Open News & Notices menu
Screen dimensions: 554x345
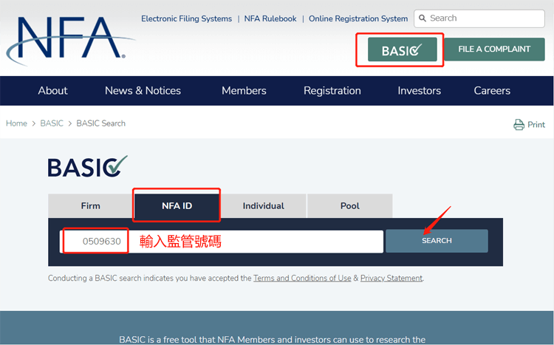pyautogui.click(x=143, y=91)
